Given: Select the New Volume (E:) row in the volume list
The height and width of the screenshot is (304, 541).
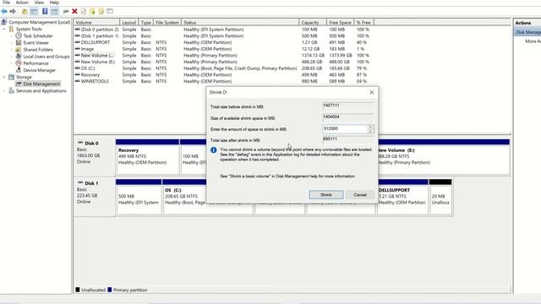Looking at the screenshot, I should 222,62.
